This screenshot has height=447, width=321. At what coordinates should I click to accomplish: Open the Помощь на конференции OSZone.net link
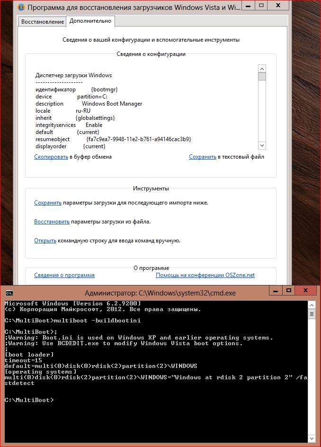click(x=205, y=275)
